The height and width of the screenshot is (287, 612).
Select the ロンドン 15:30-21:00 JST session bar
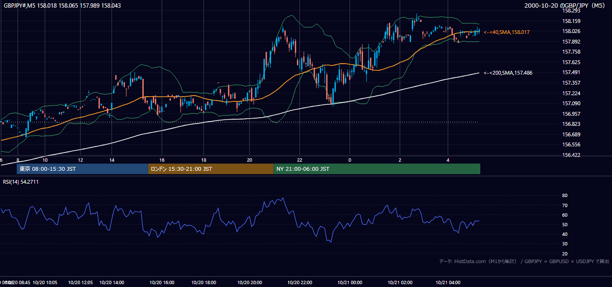[x=211, y=169]
